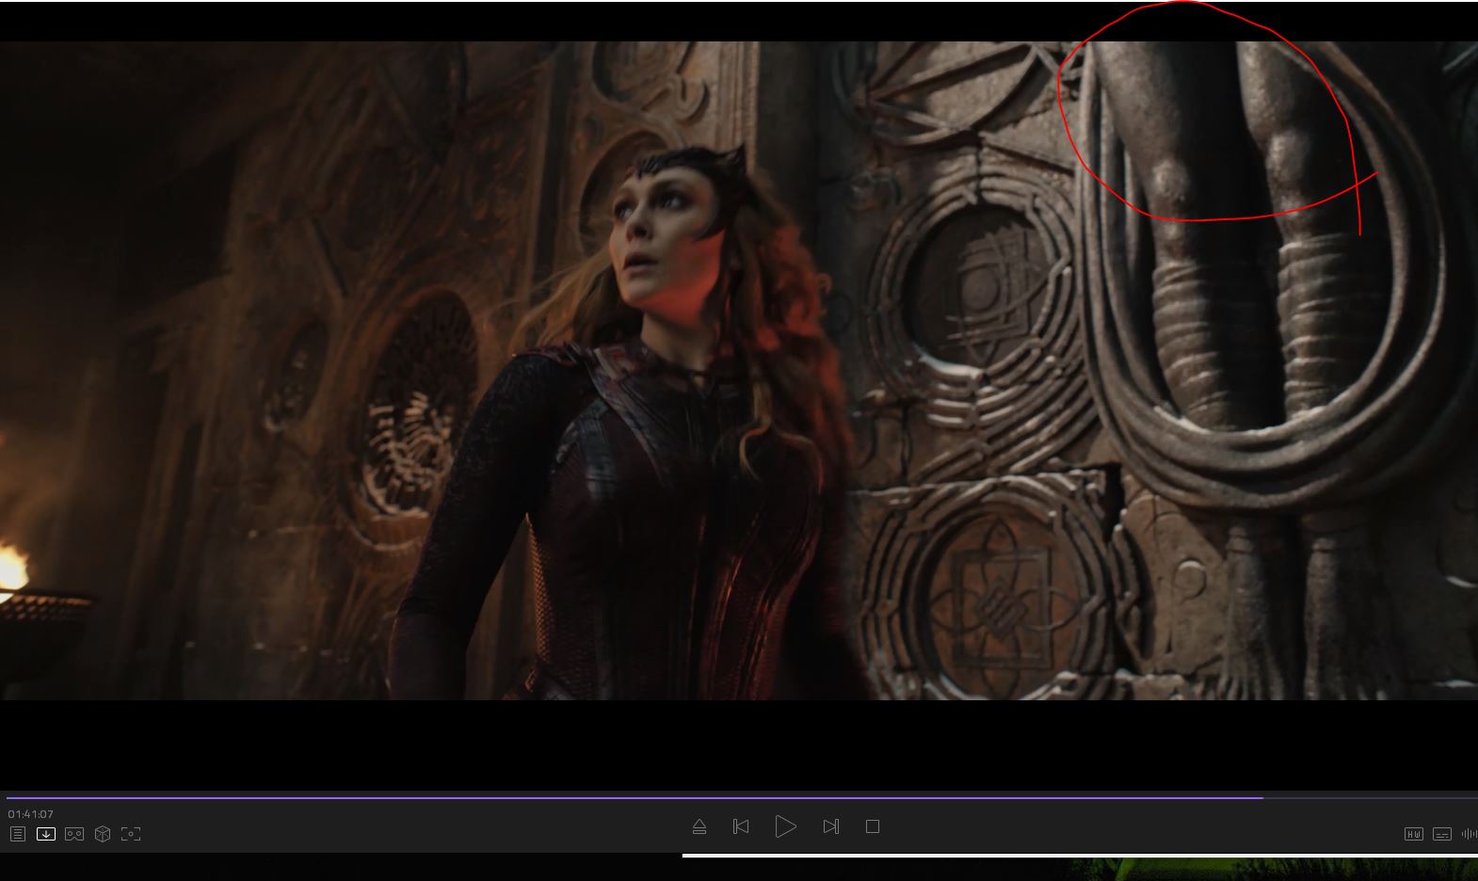
Task: Skip to the previous track
Action: [x=741, y=826]
